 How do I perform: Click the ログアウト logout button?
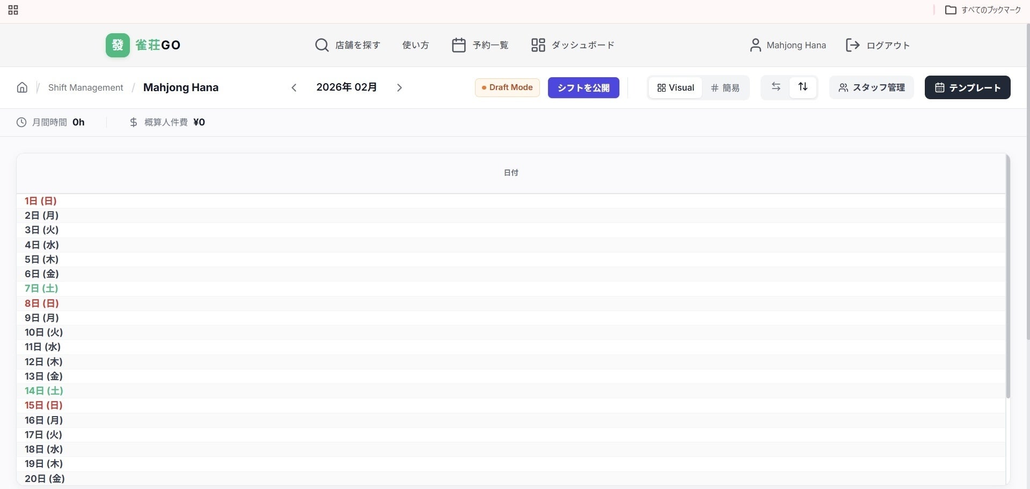point(878,45)
